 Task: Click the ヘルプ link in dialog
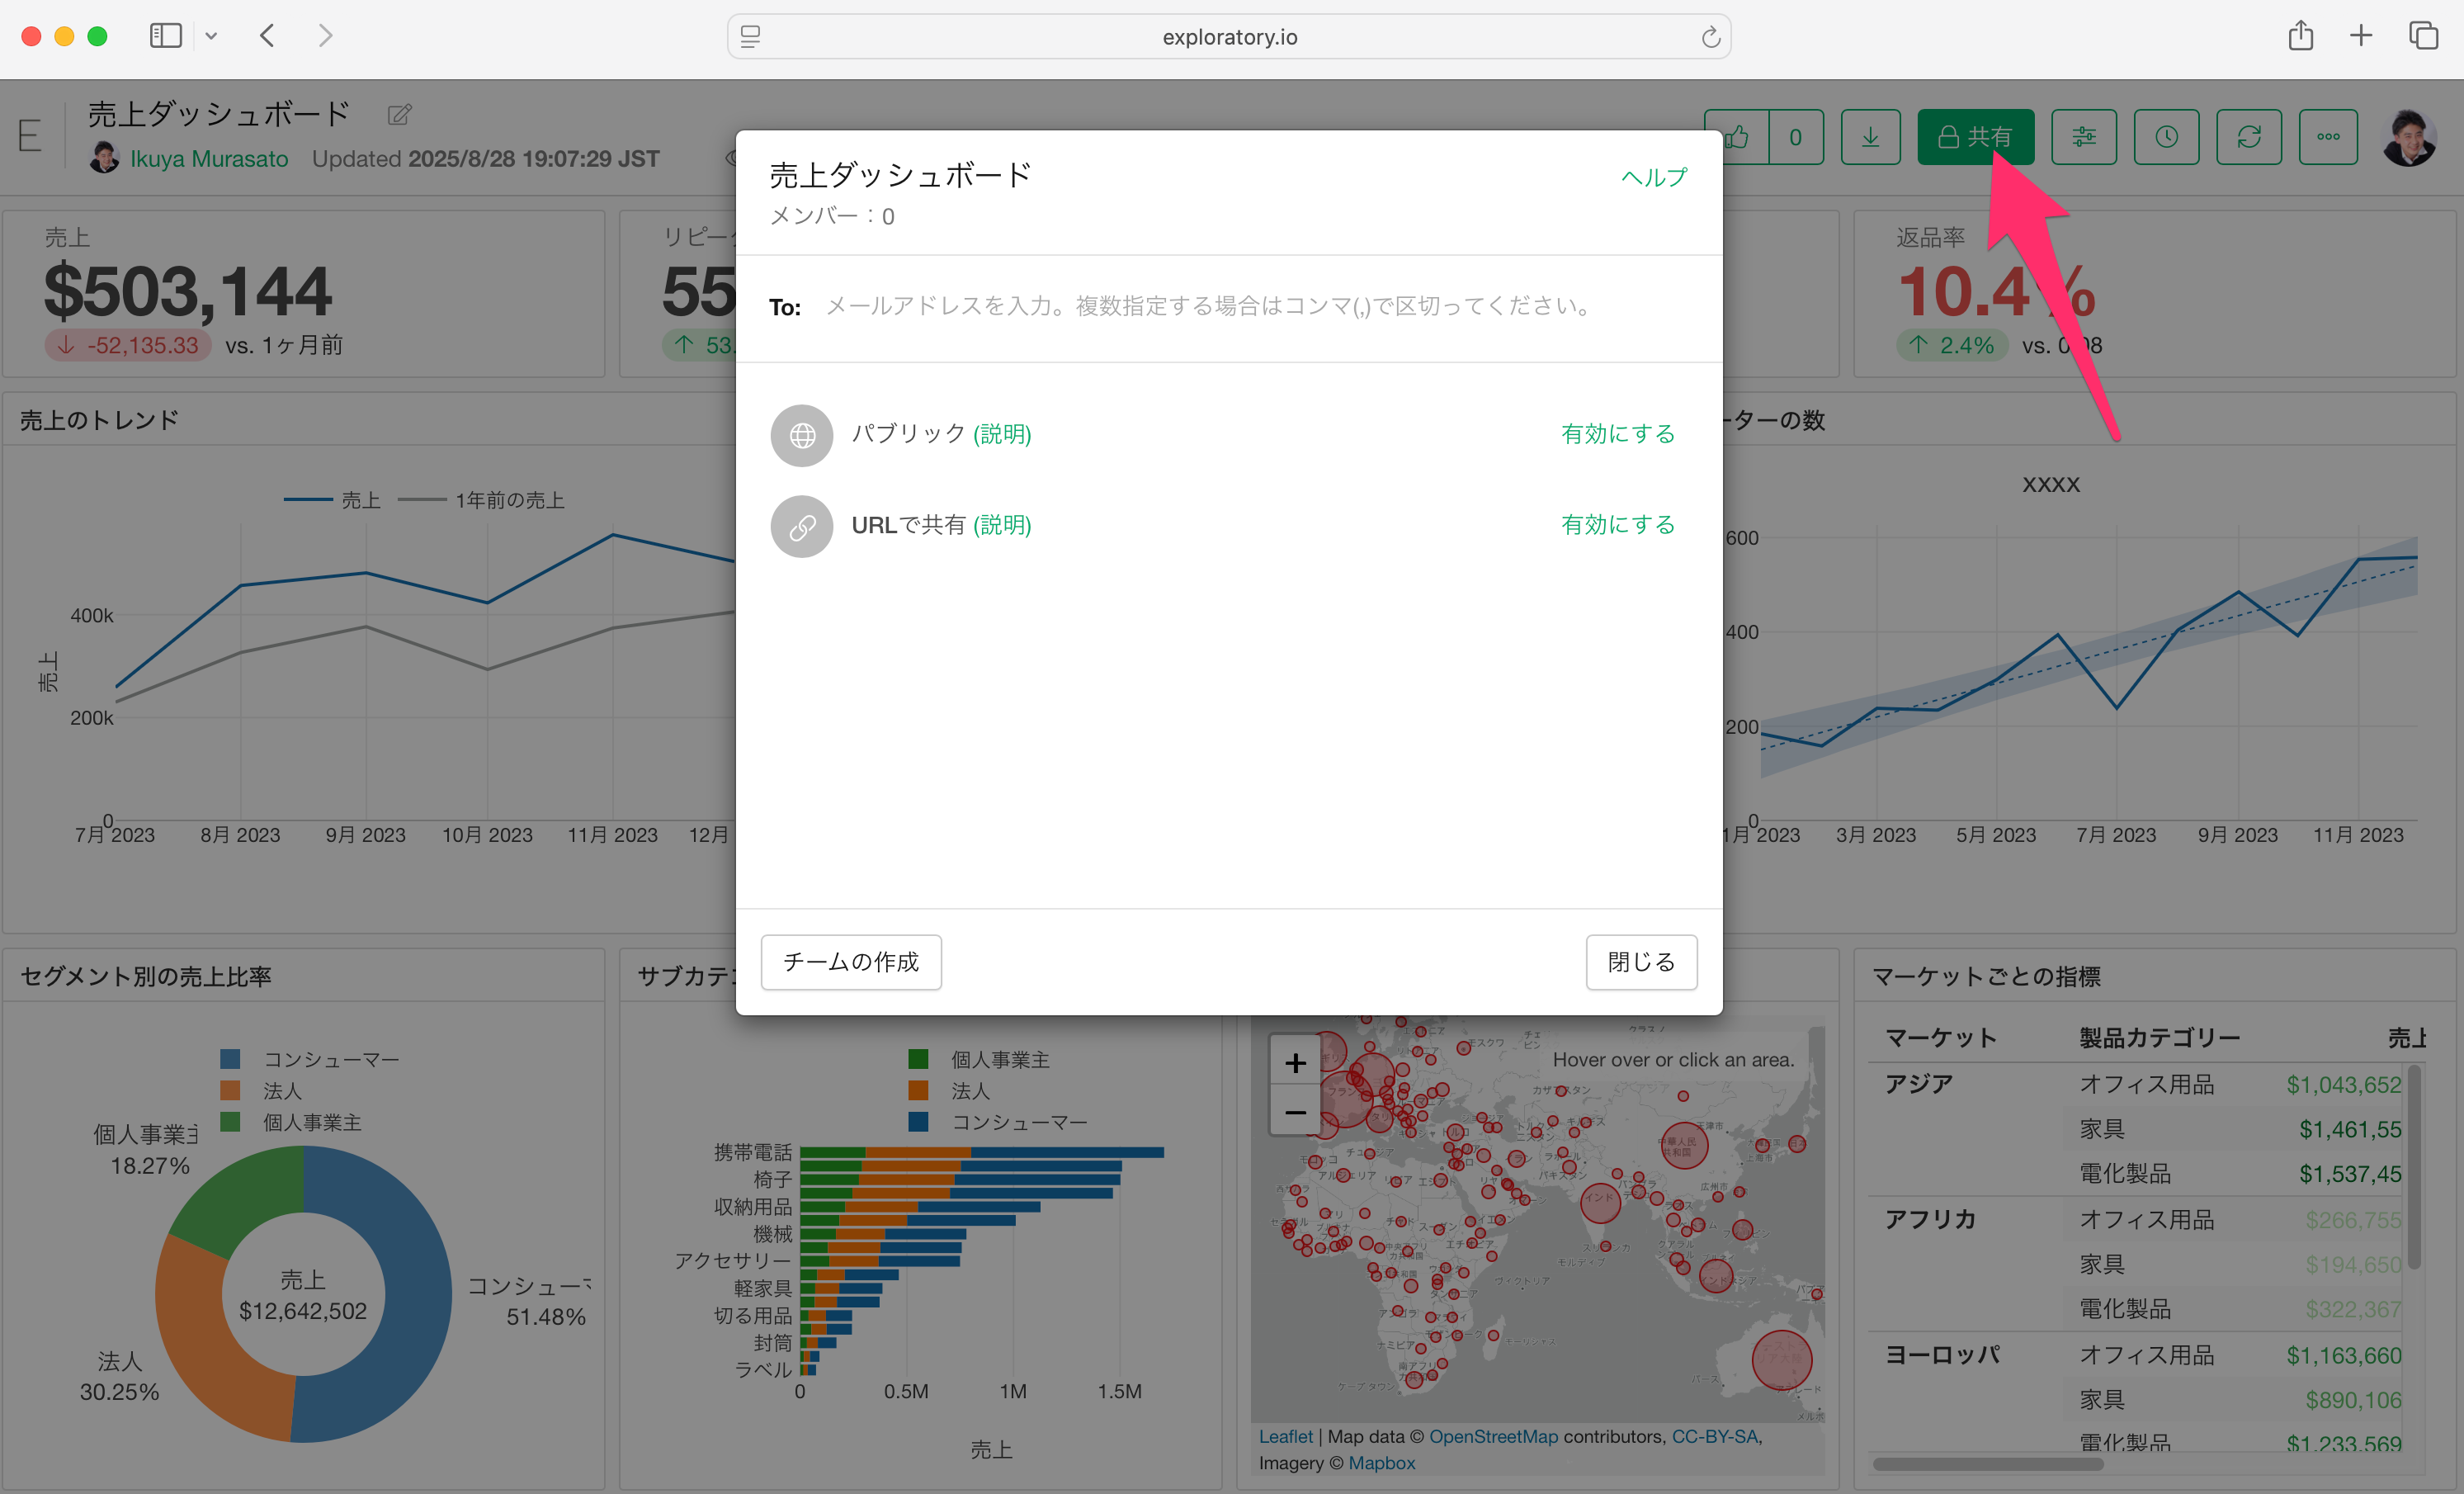pos(1654,177)
